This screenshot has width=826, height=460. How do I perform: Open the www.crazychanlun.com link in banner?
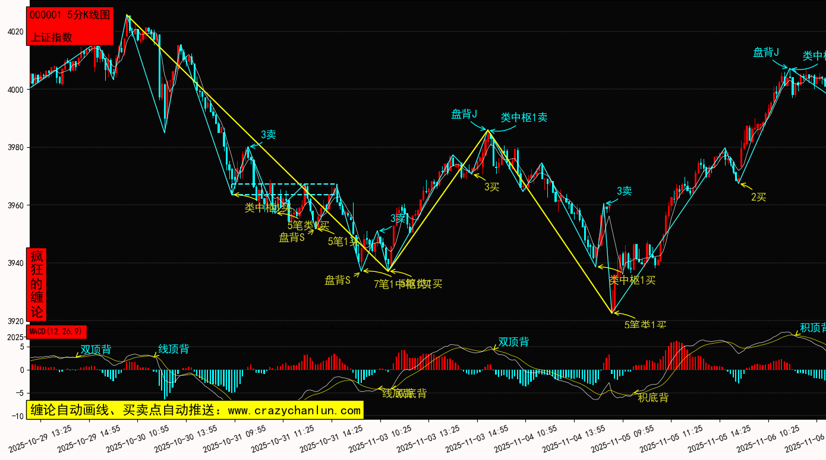[294, 410]
